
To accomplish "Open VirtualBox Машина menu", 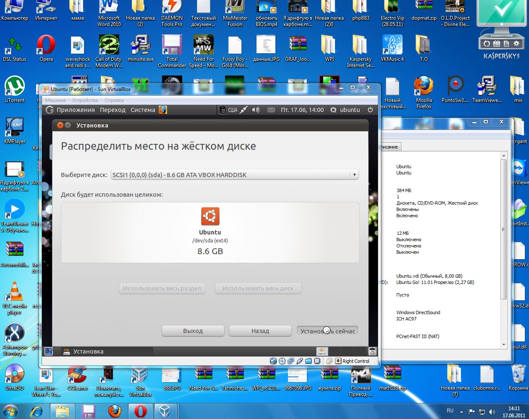I will 55,100.
